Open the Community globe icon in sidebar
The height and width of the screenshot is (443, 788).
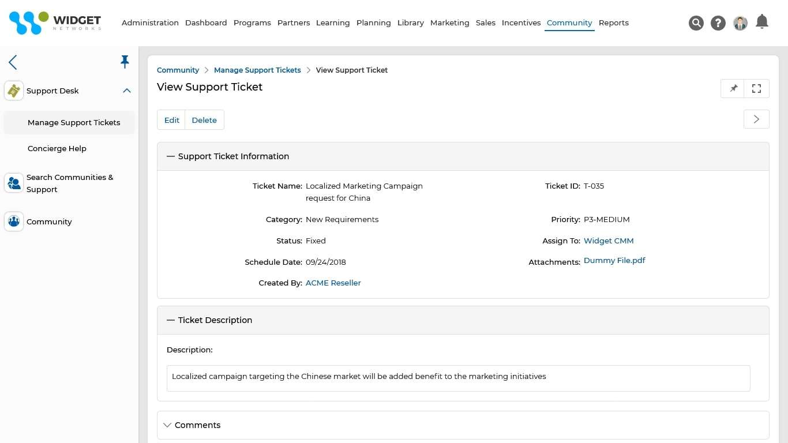pyautogui.click(x=13, y=221)
